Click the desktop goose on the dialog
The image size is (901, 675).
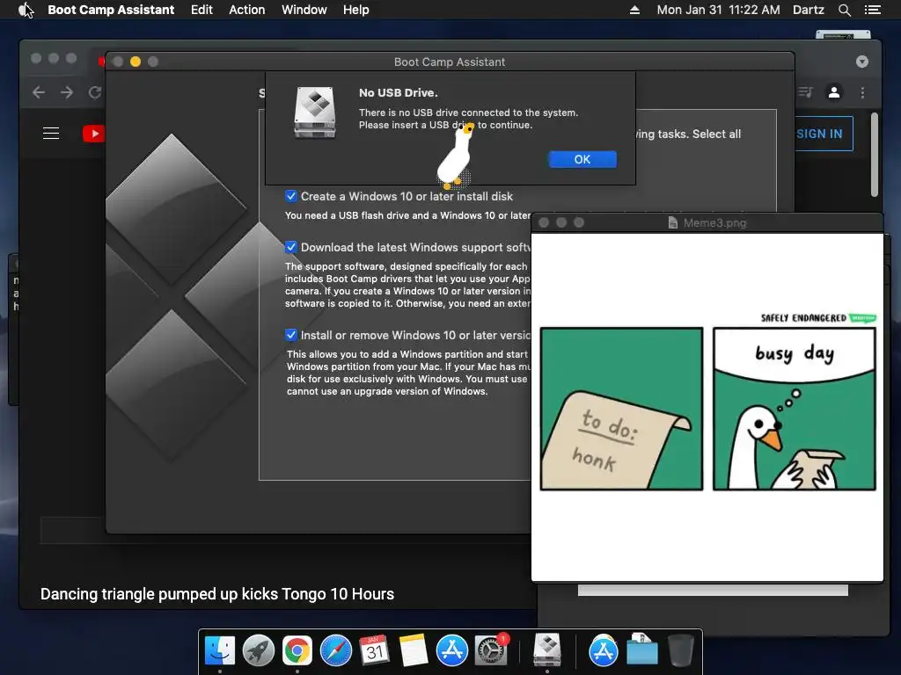click(456, 156)
